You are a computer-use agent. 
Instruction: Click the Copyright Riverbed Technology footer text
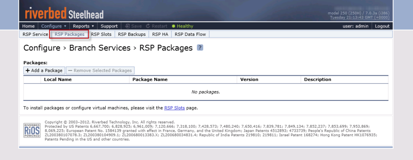(110, 122)
